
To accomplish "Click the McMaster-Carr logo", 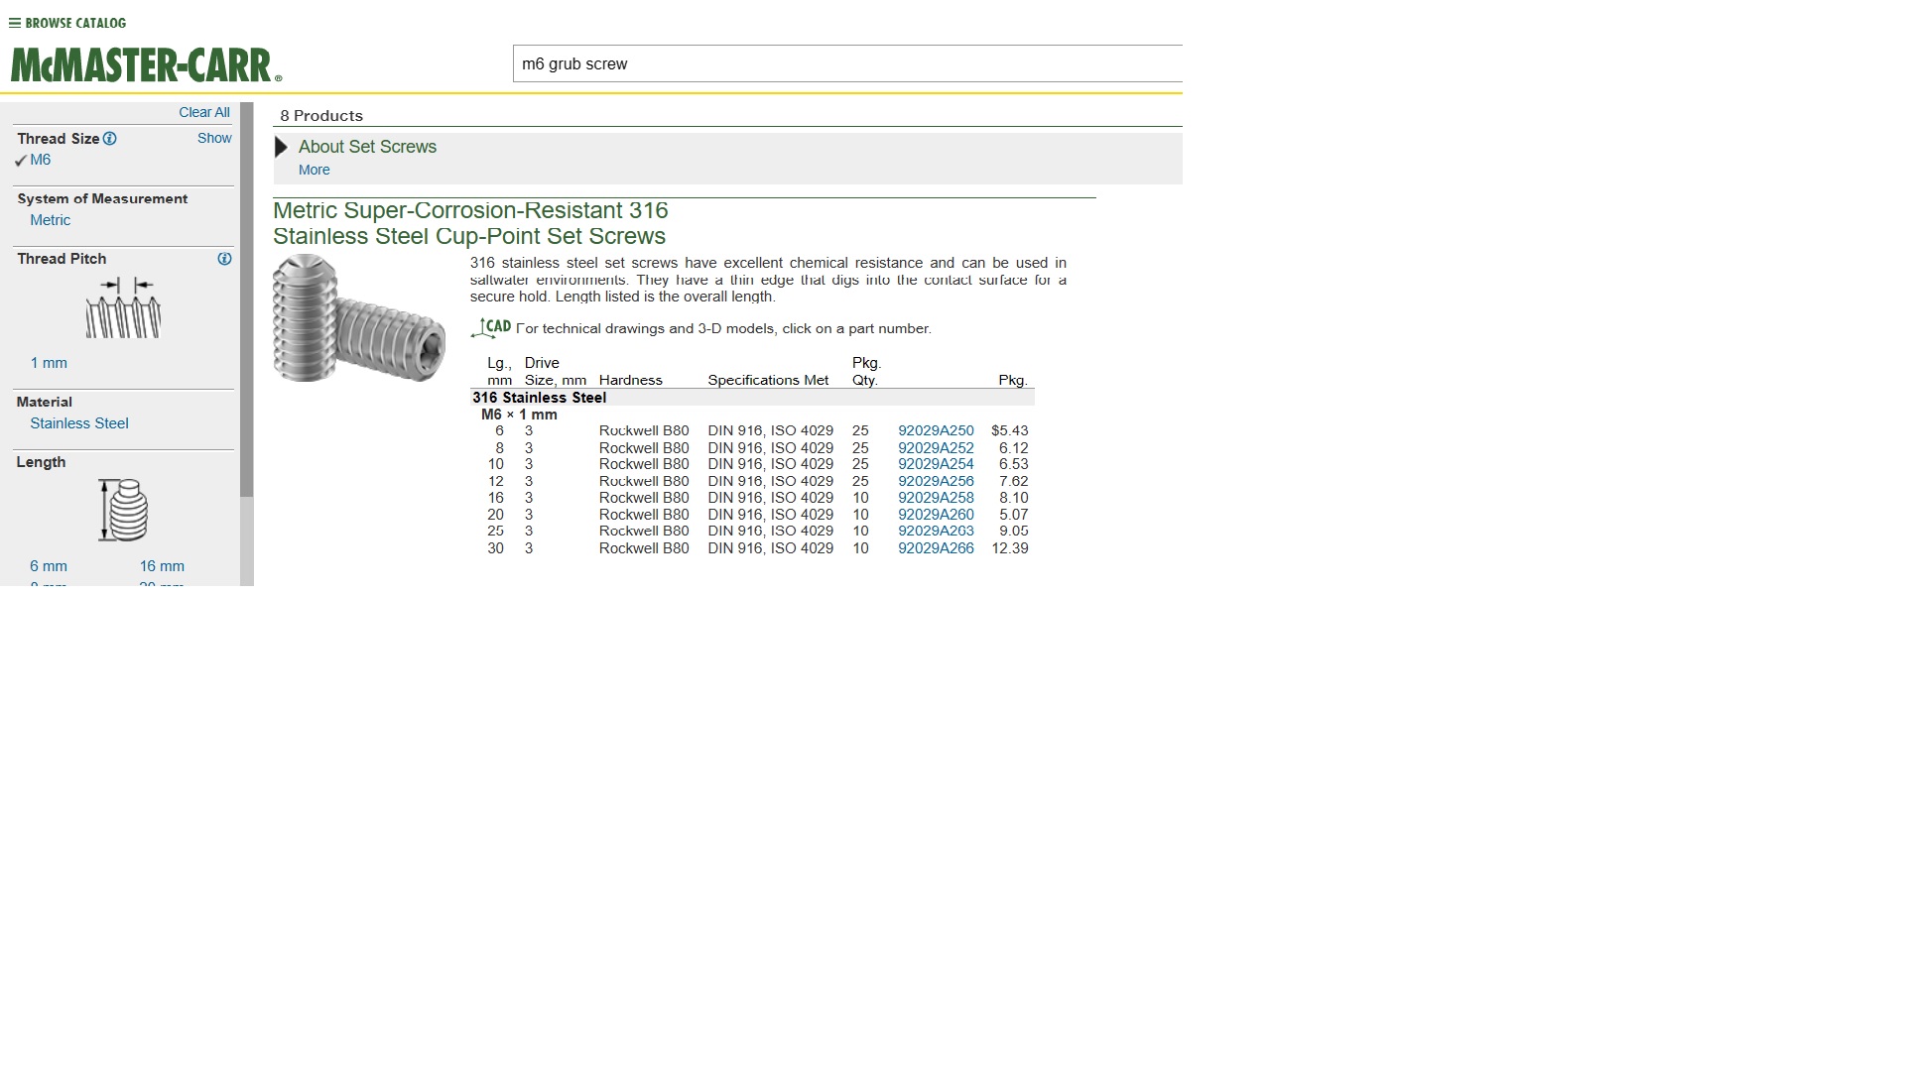I will [x=146, y=65].
